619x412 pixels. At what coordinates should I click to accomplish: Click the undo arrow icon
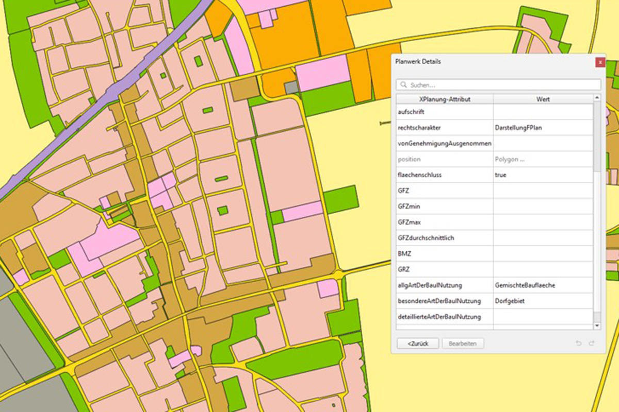pyautogui.click(x=579, y=344)
